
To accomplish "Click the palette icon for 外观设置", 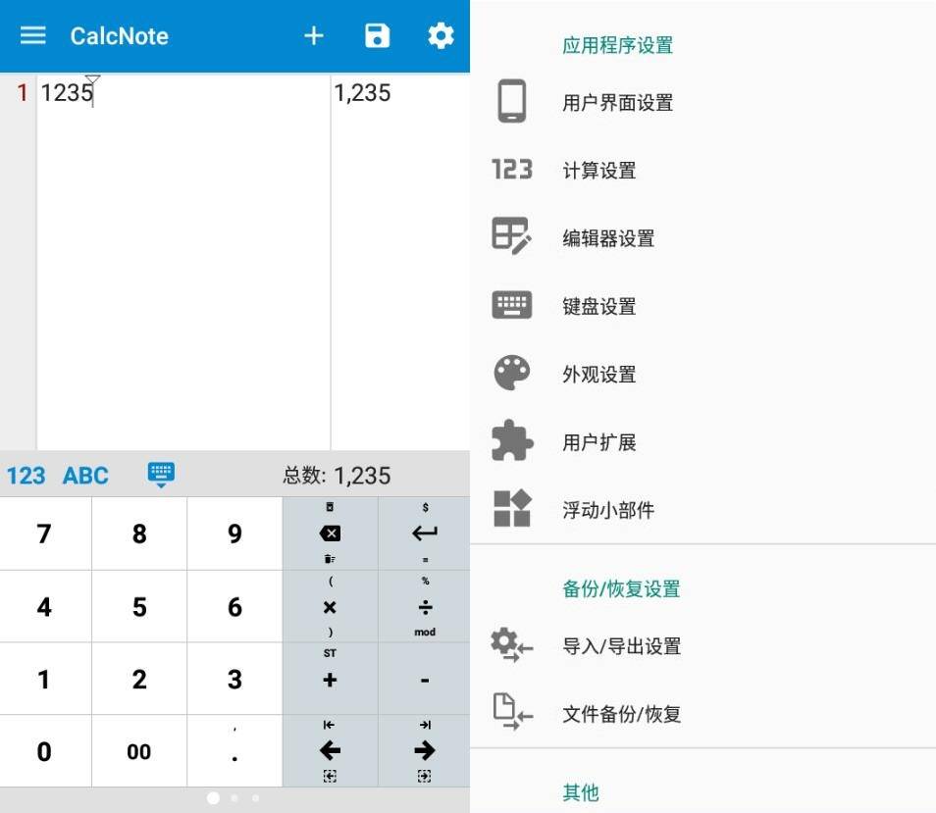I will [x=512, y=374].
